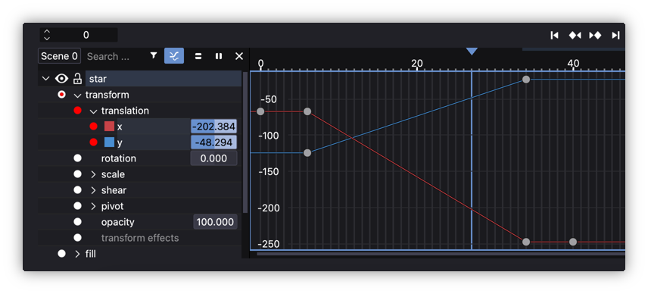Viewport: 648px width, 294px height.
Task: Click the filter funnel icon
Action: click(154, 56)
